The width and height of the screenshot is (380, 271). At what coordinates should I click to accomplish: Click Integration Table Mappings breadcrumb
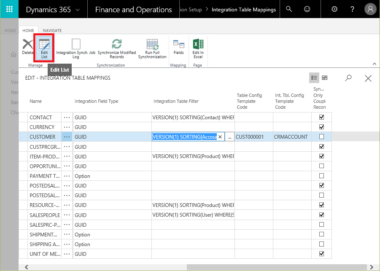tap(243, 10)
